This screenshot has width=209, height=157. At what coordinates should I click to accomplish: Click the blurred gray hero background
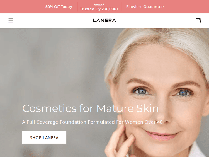tap(53, 67)
